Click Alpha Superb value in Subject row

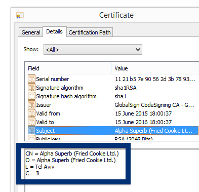click(153, 131)
